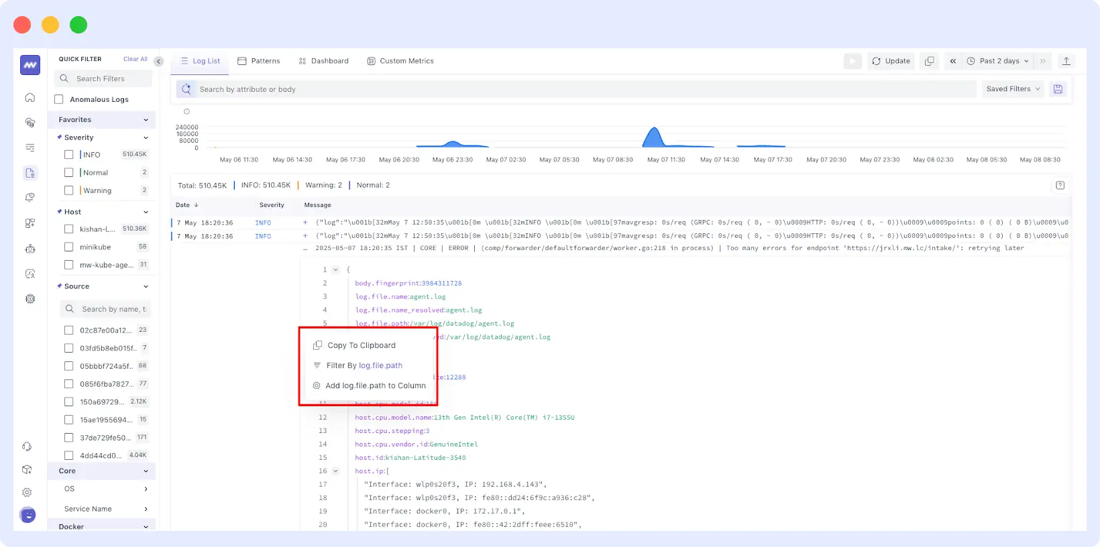The image size is (1100, 547).
Task: Expand the first log row with plus
Action: pos(305,223)
